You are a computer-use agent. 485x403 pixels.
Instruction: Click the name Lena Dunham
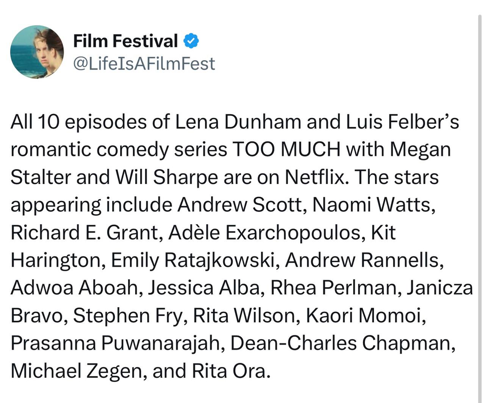(x=238, y=122)
